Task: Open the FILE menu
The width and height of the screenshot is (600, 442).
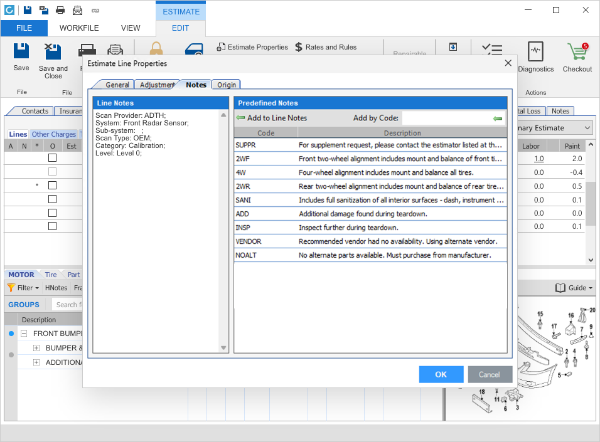Action: point(24,28)
